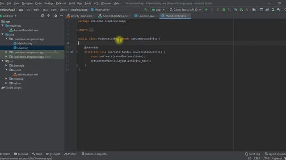The width and height of the screenshot is (286, 160).
Task: Open the Navigate menu
Action: tap(27, 3)
